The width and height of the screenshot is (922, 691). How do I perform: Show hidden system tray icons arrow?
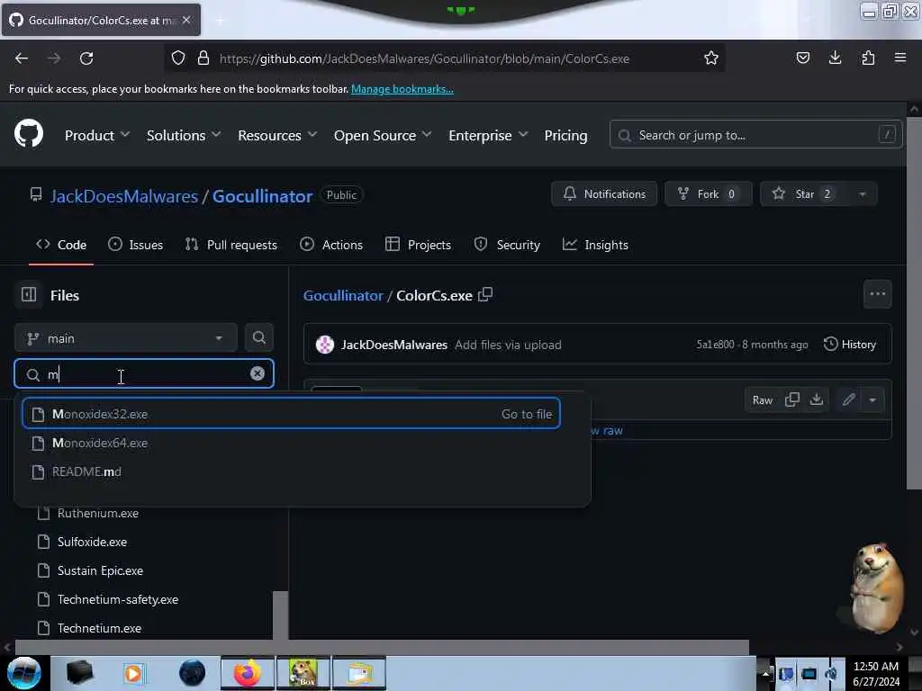click(765, 673)
